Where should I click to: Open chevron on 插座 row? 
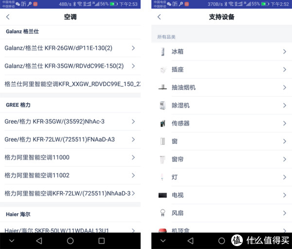tap(285, 70)
